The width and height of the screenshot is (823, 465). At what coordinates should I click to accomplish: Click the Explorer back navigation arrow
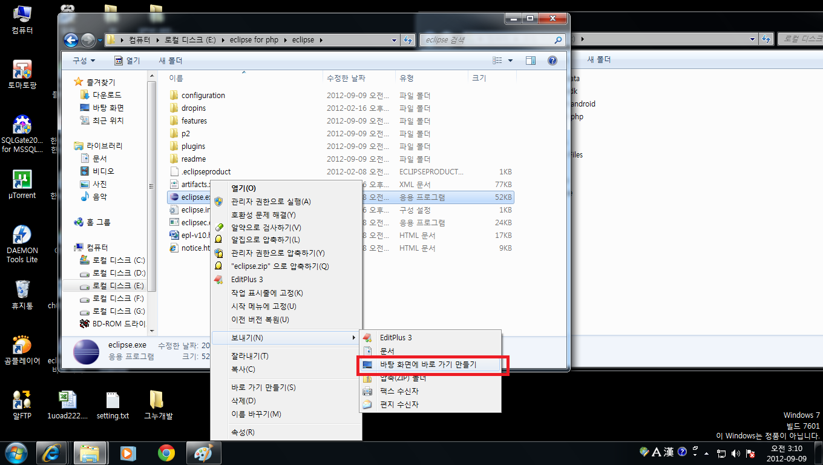pos(71,40)
